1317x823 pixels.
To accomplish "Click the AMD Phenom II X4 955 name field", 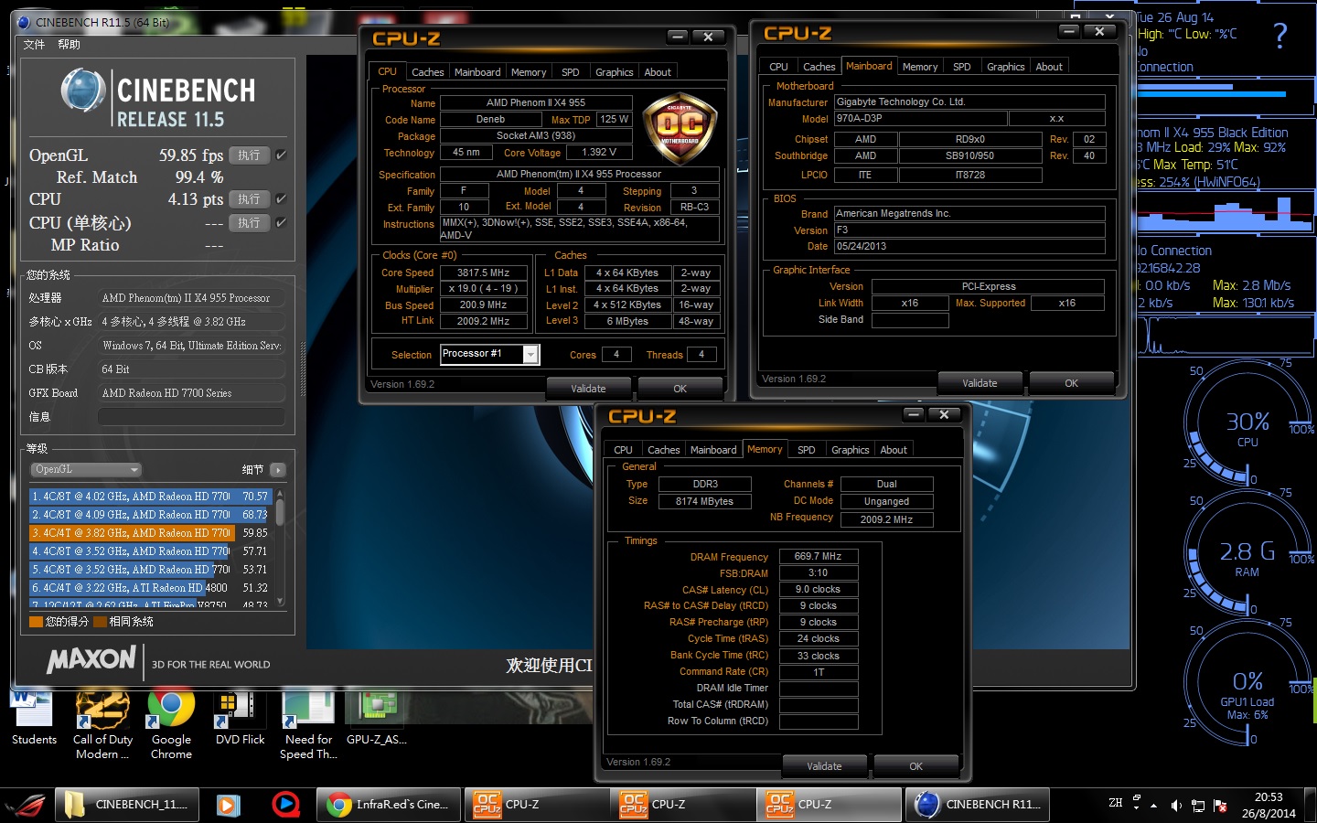I will click(536, 103).
